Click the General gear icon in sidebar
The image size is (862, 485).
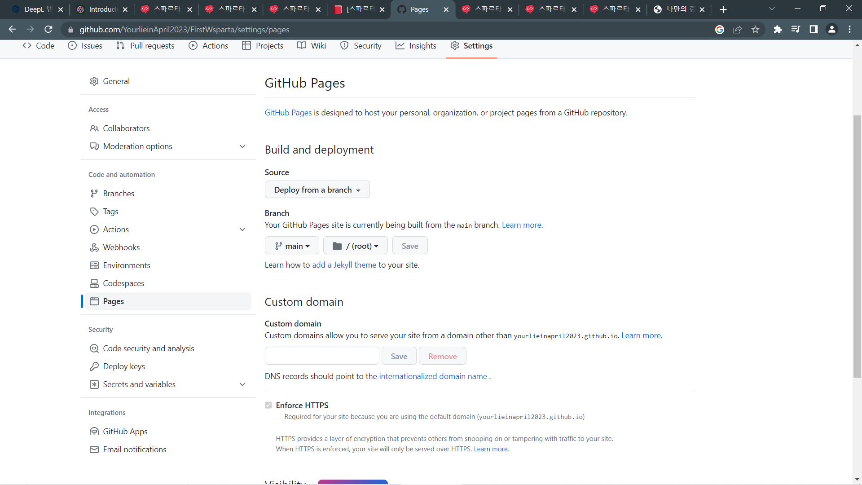tap(94, 81)
